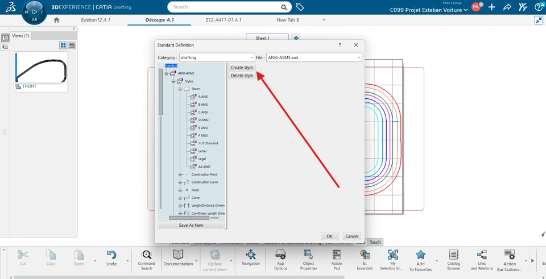Open the Action Pad
The height and width of the screenshot is (279, 546).
click(337, 260)
